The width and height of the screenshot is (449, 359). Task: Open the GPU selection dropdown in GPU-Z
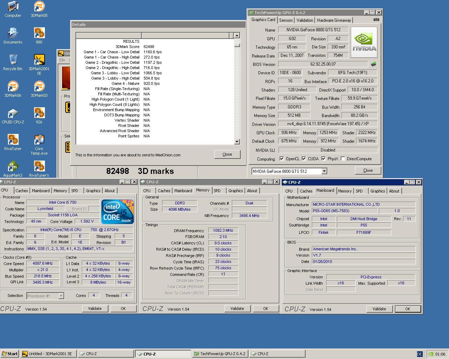coord(324,171)
